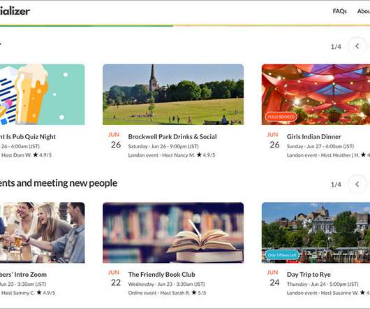Open the About menu item
This screenshot has height=309, width=370.
pyautogui.click(x=364, y=11)
